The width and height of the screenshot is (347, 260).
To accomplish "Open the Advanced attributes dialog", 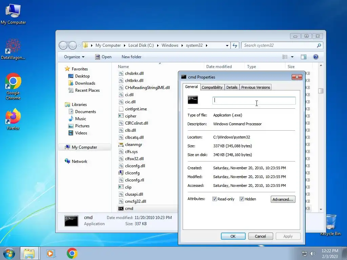I will (283, 199).
